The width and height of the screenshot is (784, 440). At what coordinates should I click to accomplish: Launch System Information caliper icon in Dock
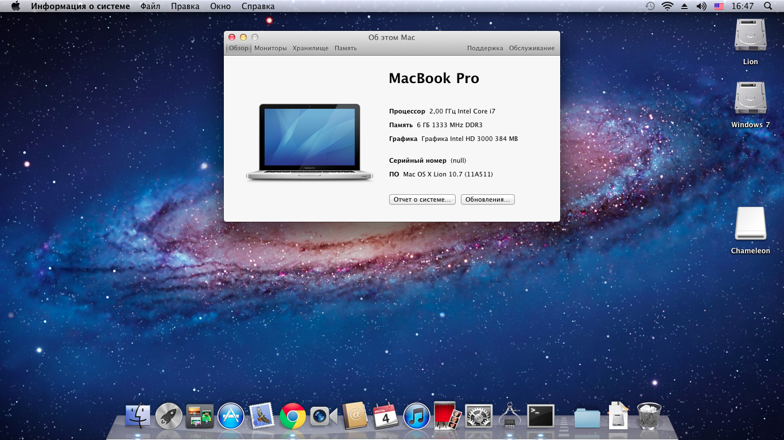(x=510, y=416)
